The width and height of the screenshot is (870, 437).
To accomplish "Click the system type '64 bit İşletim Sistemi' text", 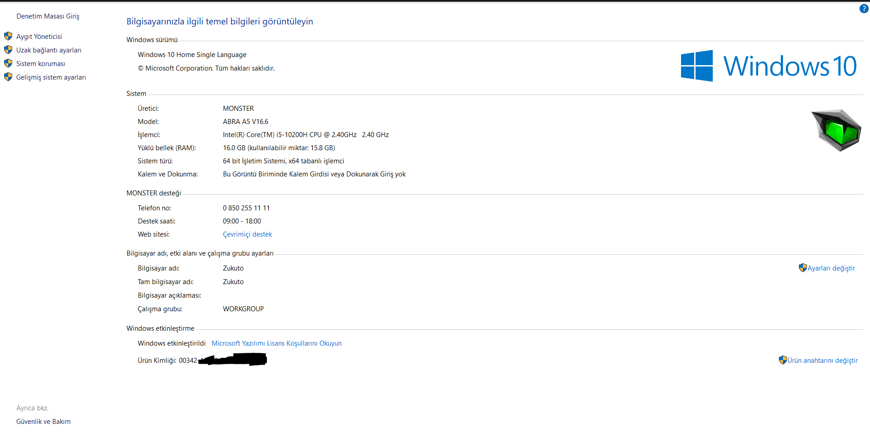I will (254, 161).
